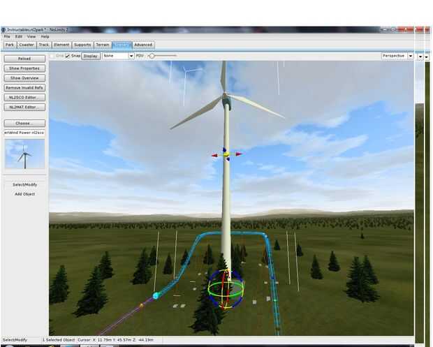Click the Select/Modify status bar label
Screen dimensions: 433x347
click(x=15, y=340)
